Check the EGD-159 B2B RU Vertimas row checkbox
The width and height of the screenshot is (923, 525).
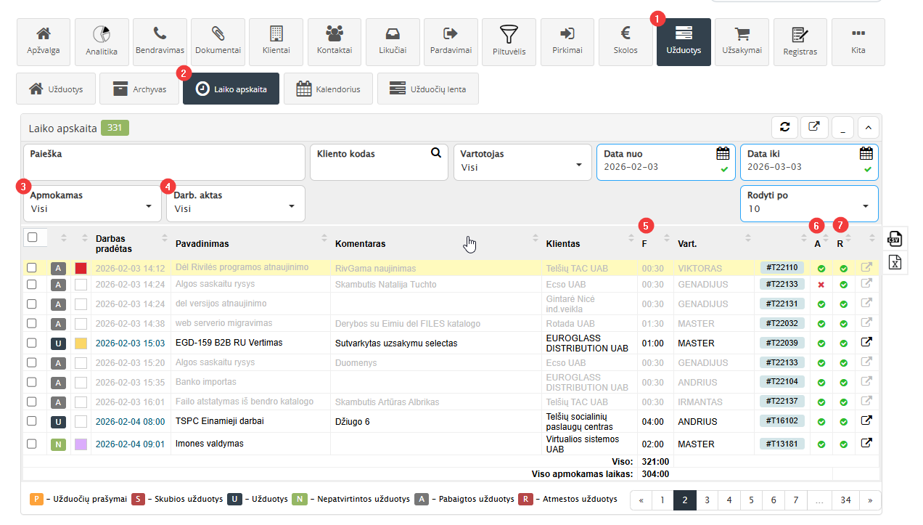[x=32, y=343]
